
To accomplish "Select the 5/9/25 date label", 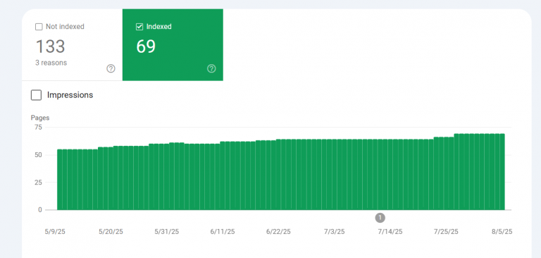I will (55, 232).
